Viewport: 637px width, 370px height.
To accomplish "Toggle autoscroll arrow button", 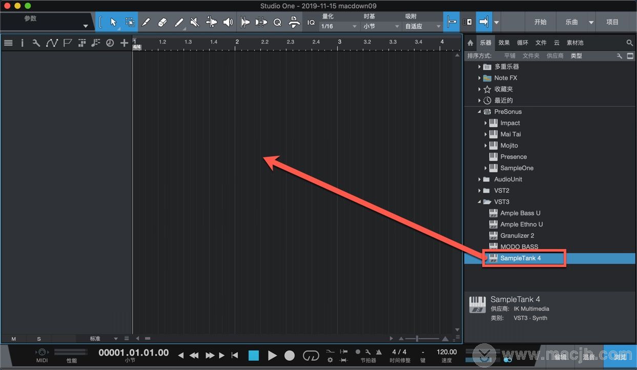I will click(x=484, y=23).
